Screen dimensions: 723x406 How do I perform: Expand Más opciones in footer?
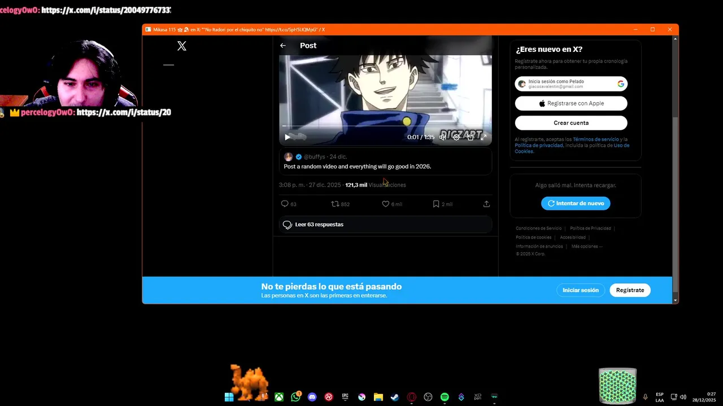tap(587, 246)
